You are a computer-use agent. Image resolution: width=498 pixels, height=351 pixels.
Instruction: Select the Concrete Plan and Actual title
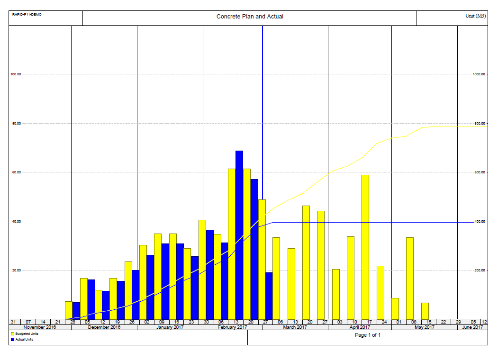click(250, 17)
